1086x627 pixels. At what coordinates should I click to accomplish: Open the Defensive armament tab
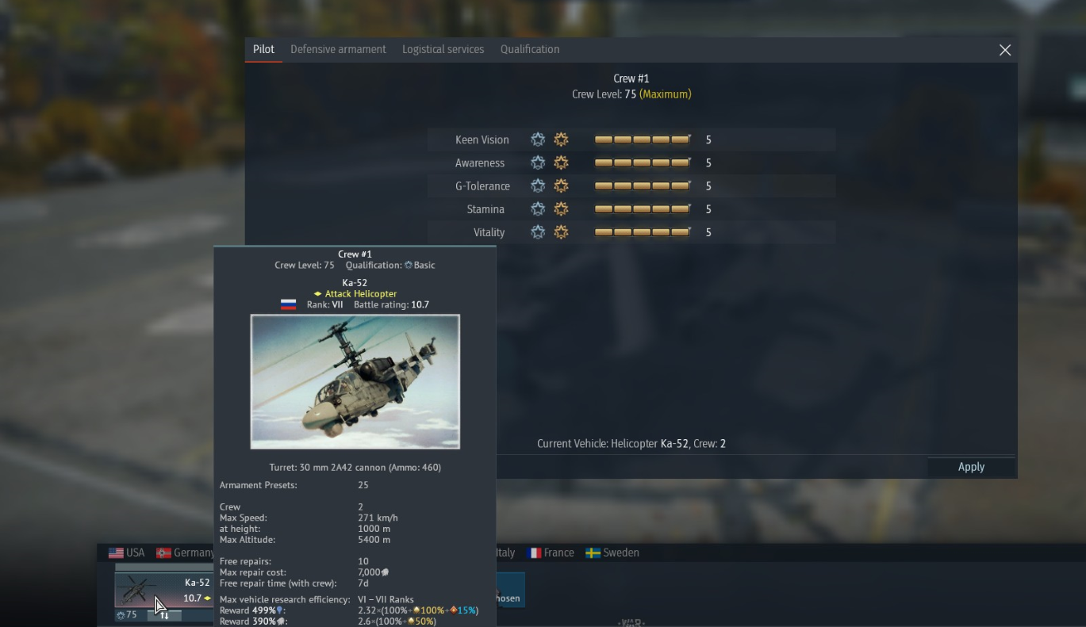point(338,49)
